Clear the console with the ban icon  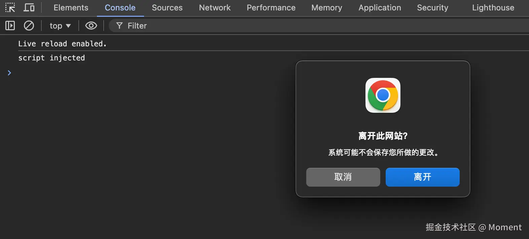pos(29,26)
